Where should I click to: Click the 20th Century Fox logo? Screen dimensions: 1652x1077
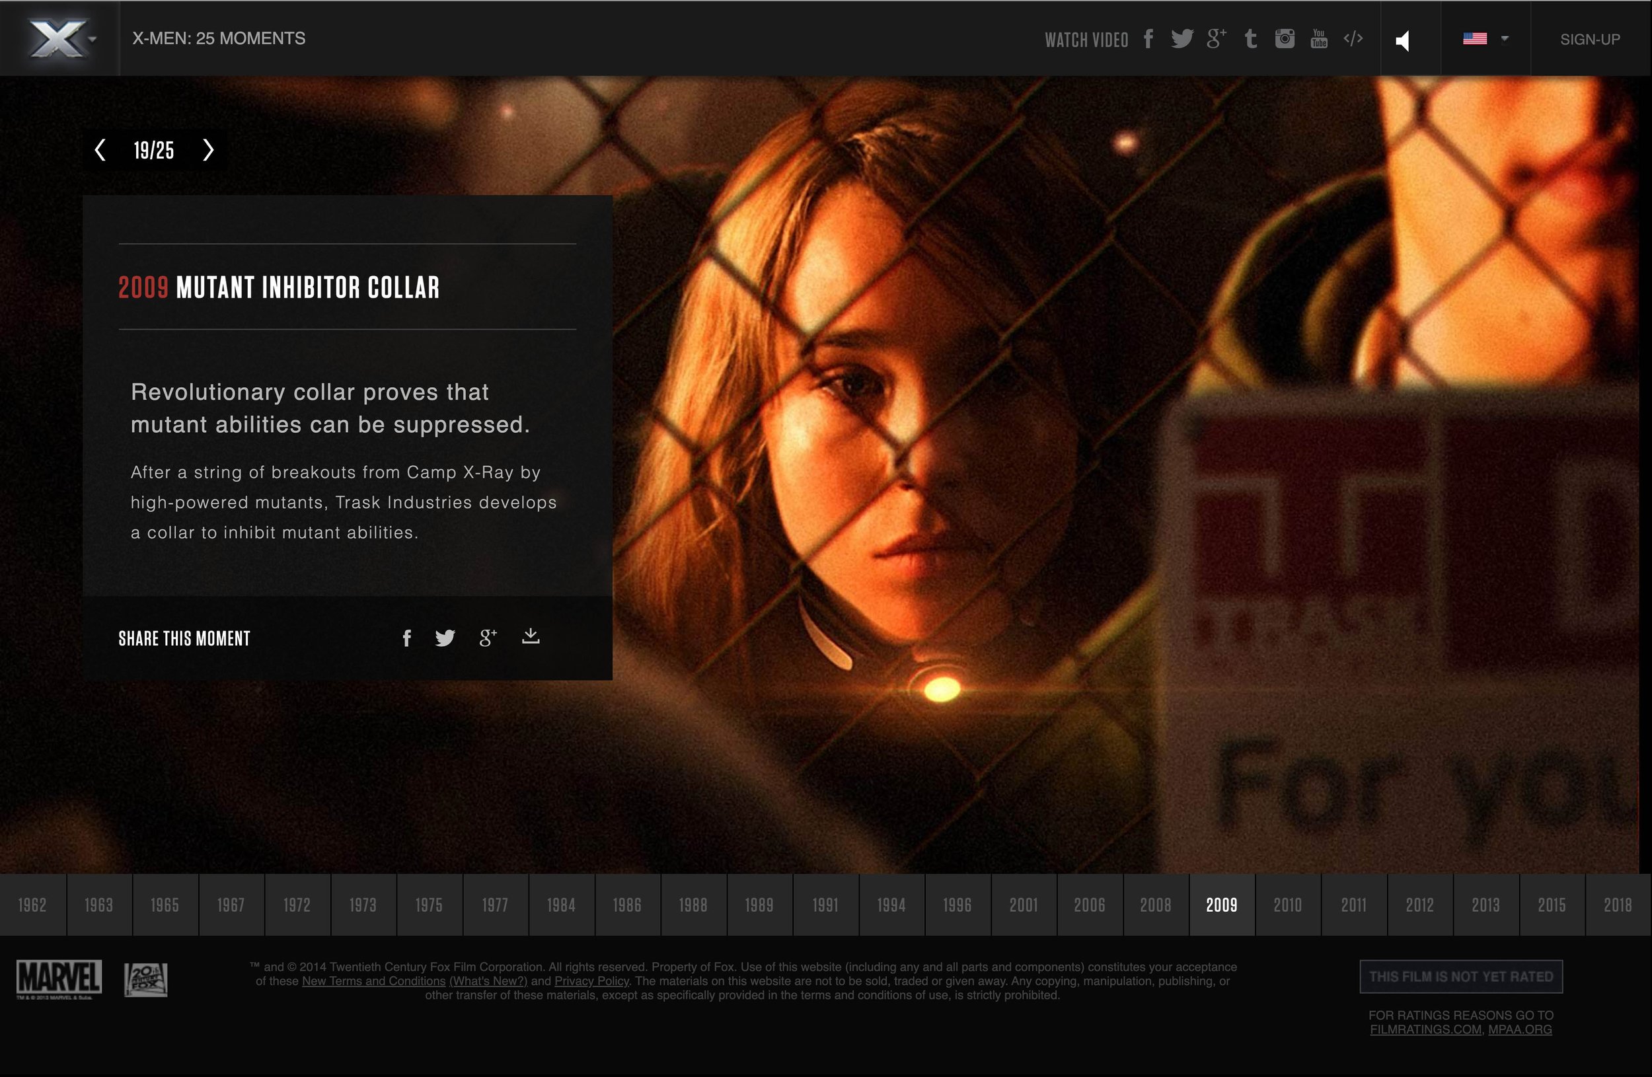(146, 980)
